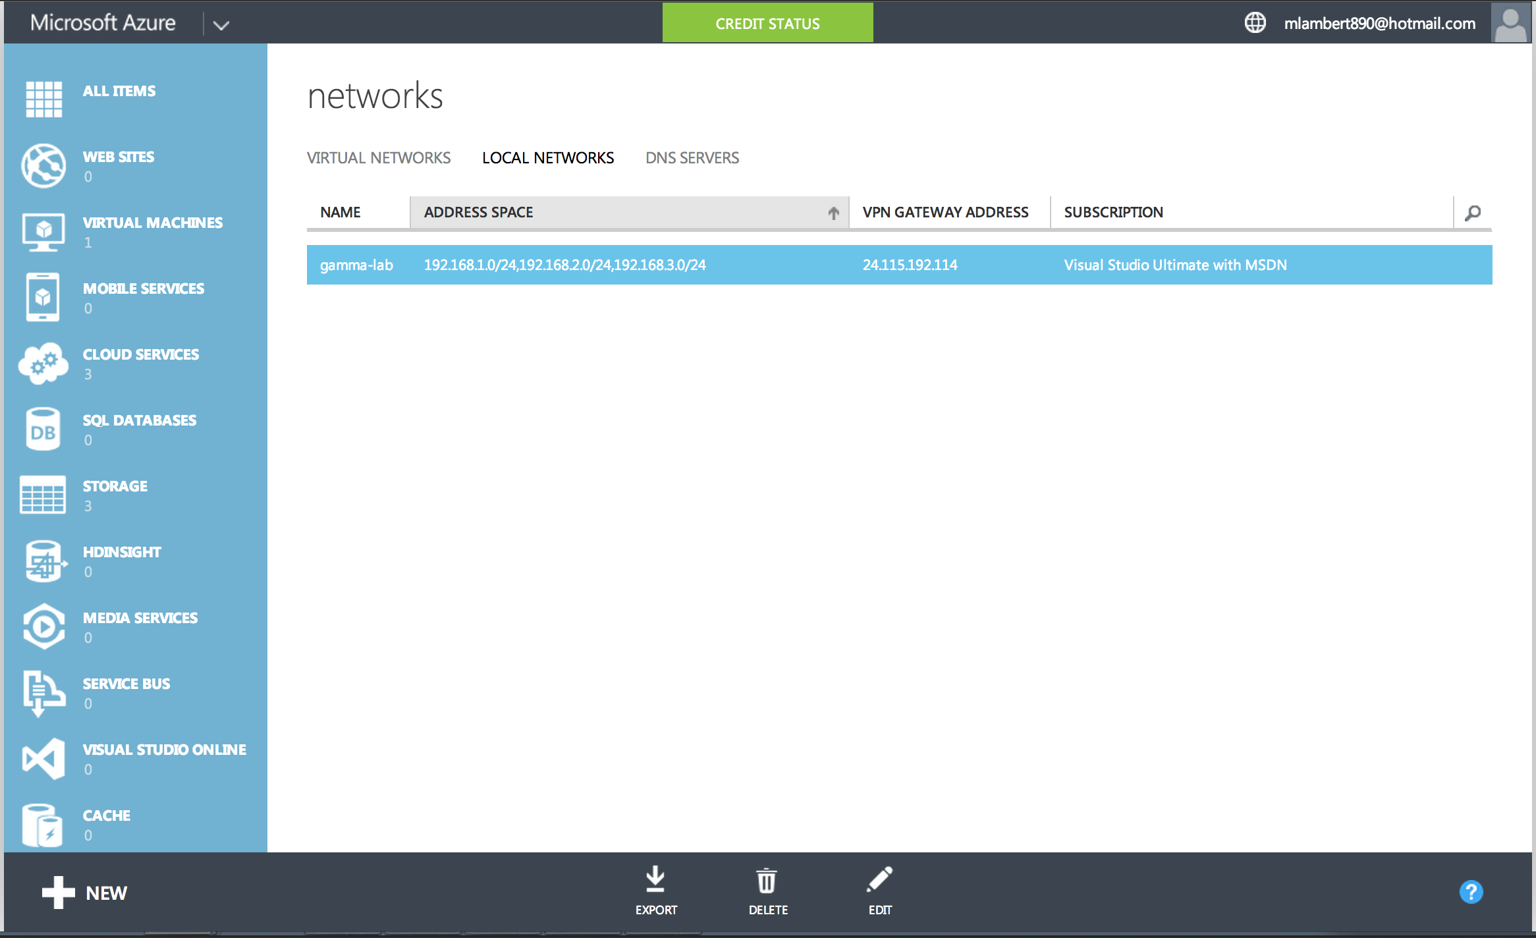
Task: Click the table search magnifier icon
Action: (x=1473, y=213)
